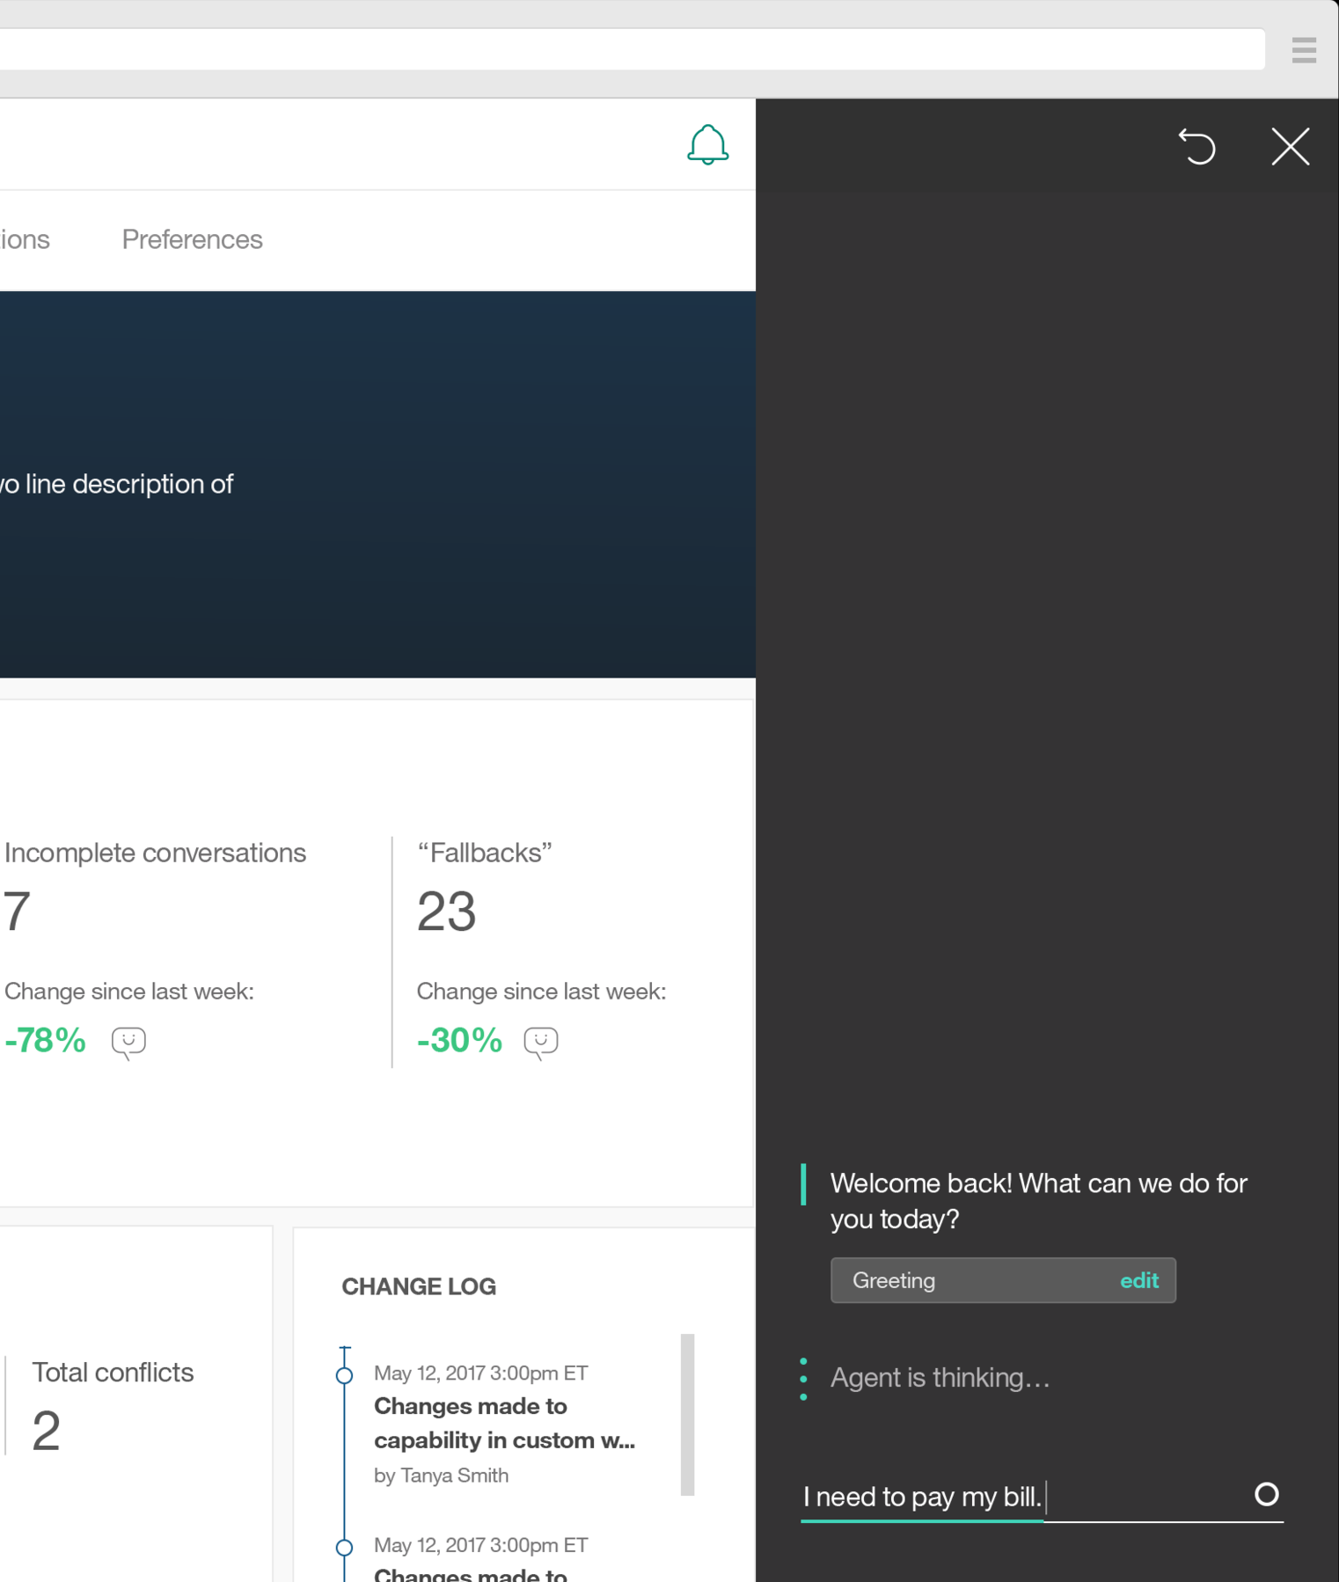Click 'by Tanya Smith' author text
Image resolution: width=1339 pixels, height=1582 pixels.
pyautogui.click(x=442, y=1476)
